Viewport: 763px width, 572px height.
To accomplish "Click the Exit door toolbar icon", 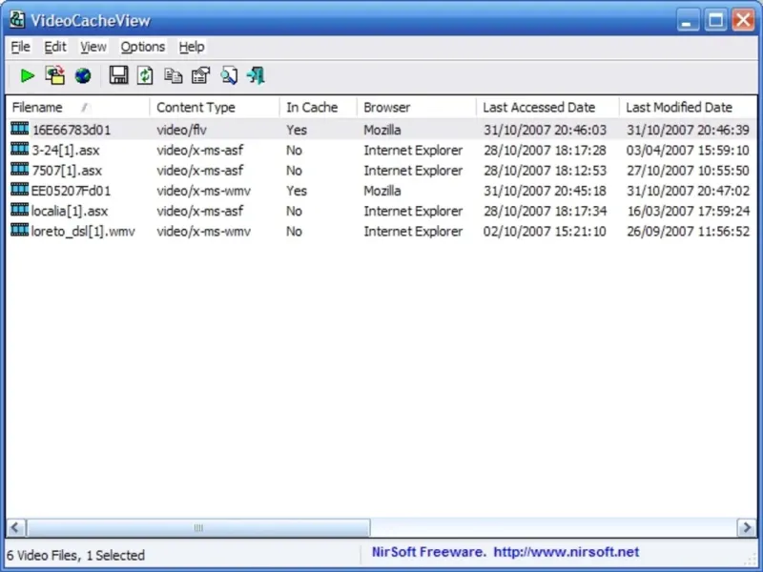I will point(256,75).
